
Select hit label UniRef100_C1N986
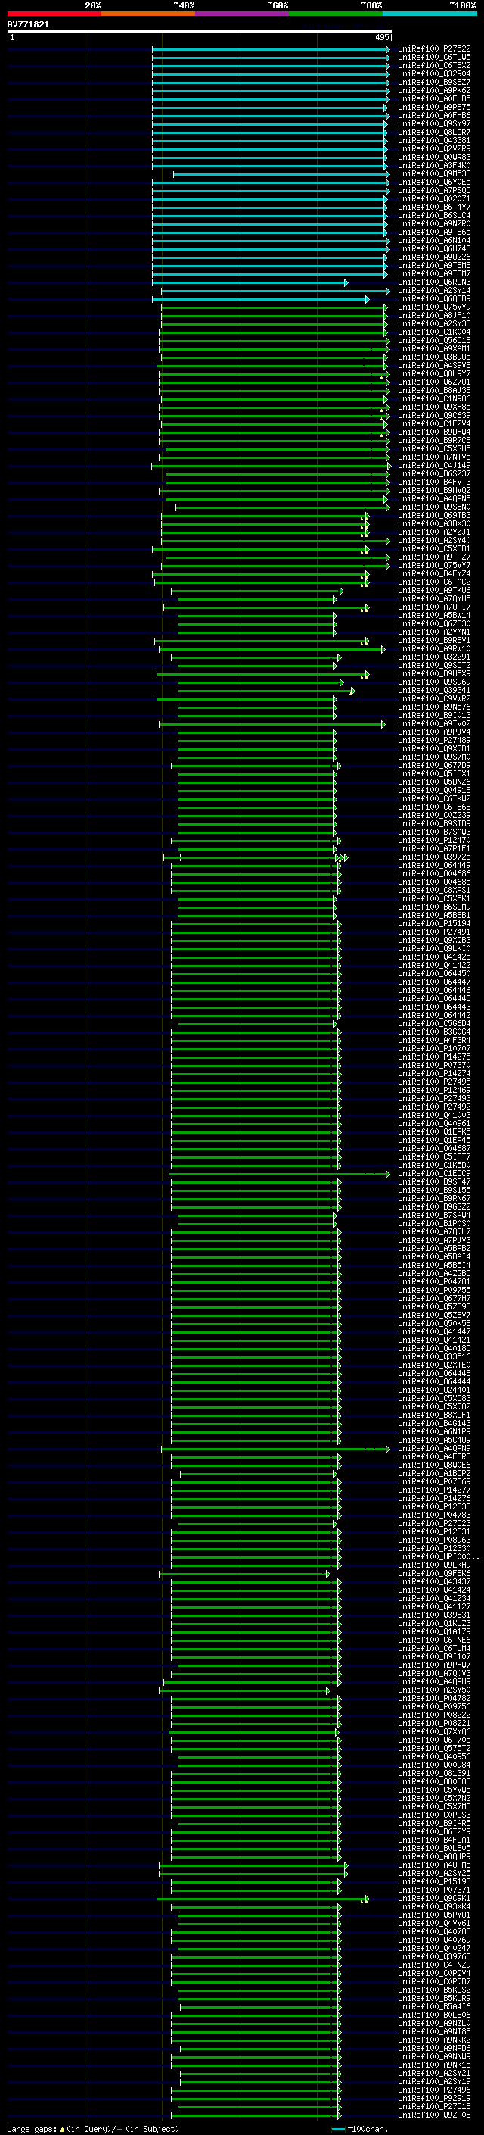433,398
